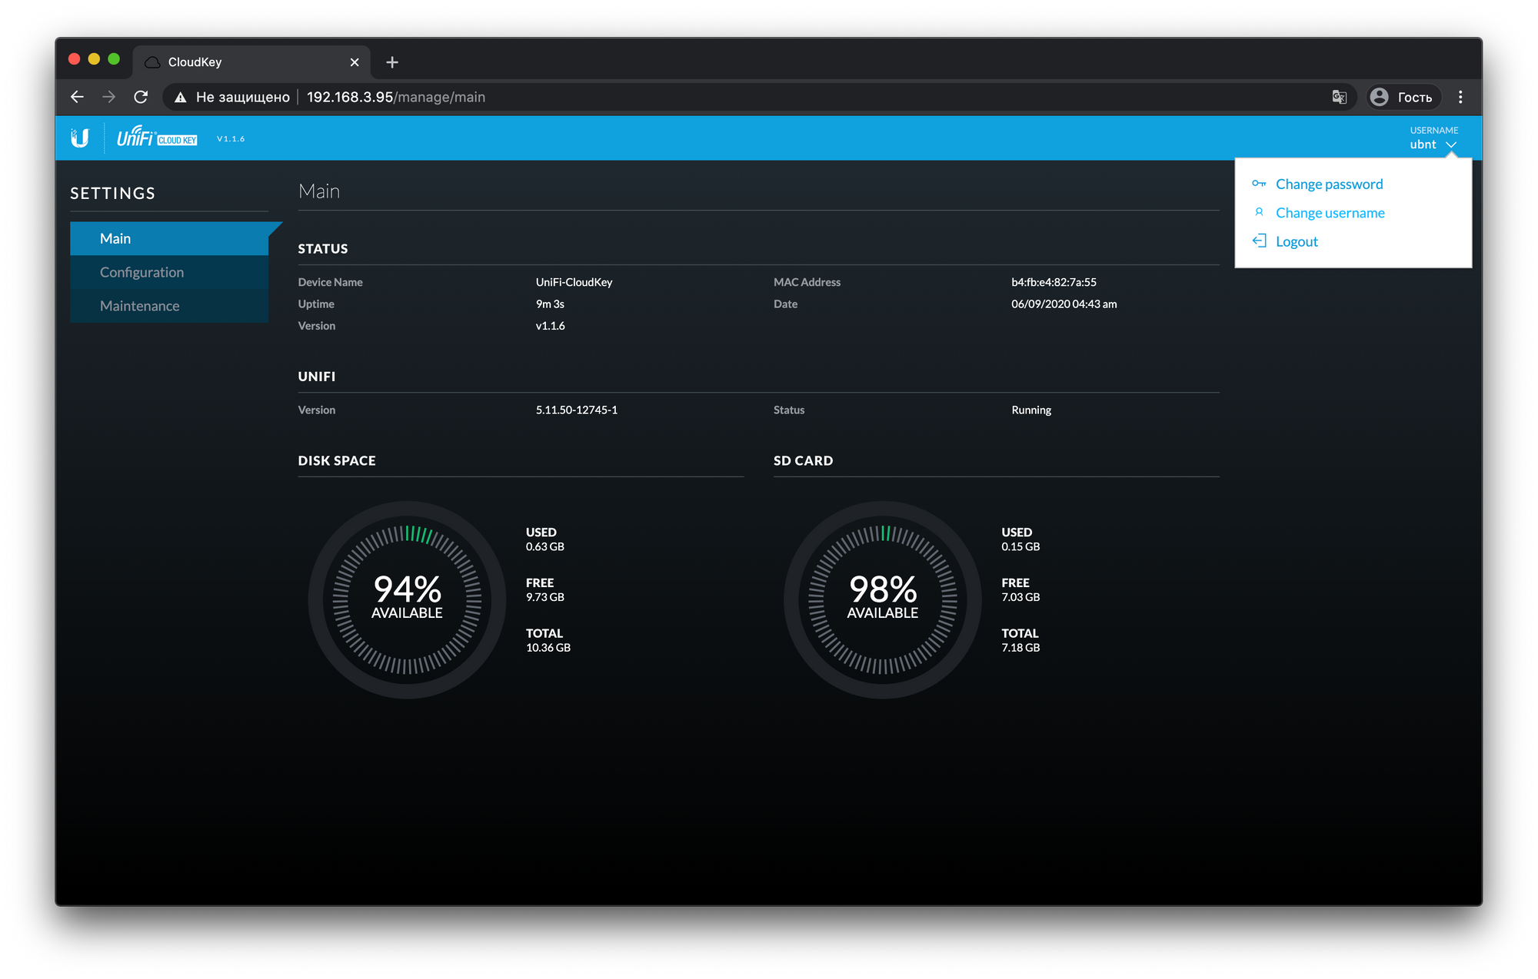Click the key icon beside Change password
Image resolution: width=1538 pixels, height=979 pixels.
[1259, 184]
